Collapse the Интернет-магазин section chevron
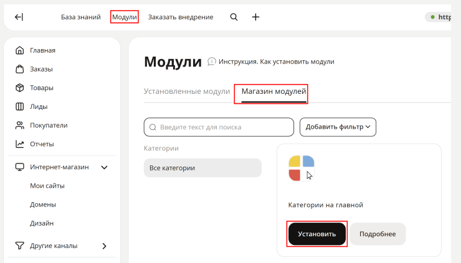 point(105,167)
